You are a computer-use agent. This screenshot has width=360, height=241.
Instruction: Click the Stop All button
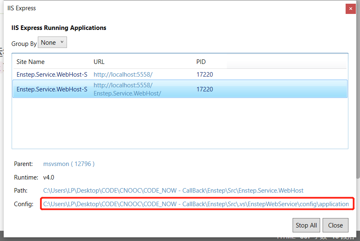click(306, 225)
